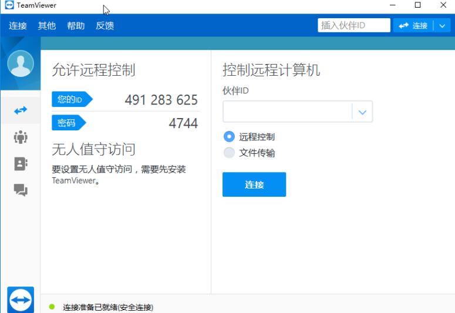The width and height of the screenshot is (455, 313).
Task: Open the Meeting sidebar icon
Action: (x=21, y=137)
